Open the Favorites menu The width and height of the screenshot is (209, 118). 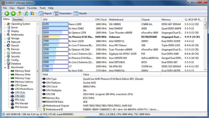(x=32, y=8)
